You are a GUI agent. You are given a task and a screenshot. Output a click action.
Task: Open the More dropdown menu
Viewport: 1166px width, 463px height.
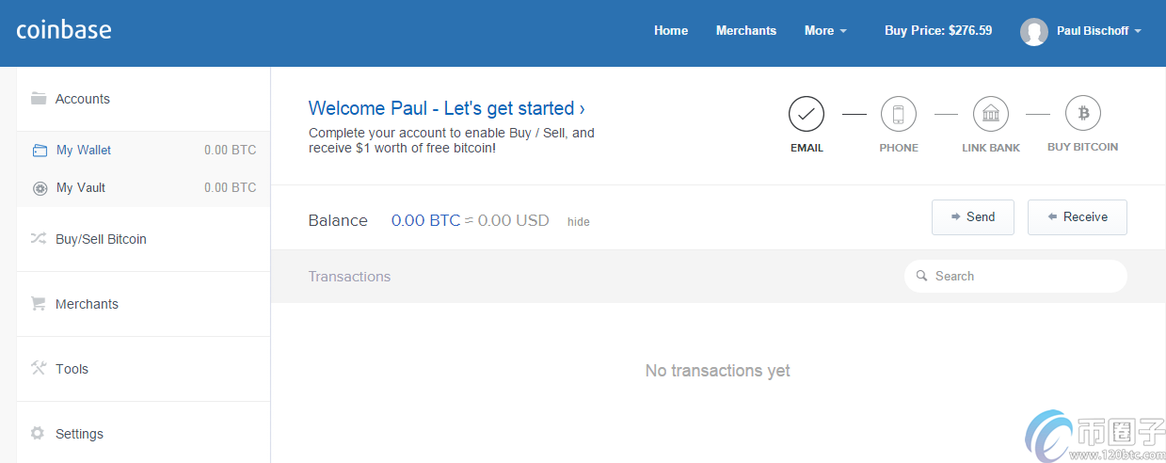[x=824, y=31]
